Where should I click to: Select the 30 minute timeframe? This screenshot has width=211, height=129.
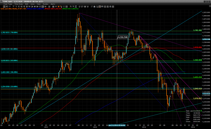pyautogui.click(x=27, y=7)
